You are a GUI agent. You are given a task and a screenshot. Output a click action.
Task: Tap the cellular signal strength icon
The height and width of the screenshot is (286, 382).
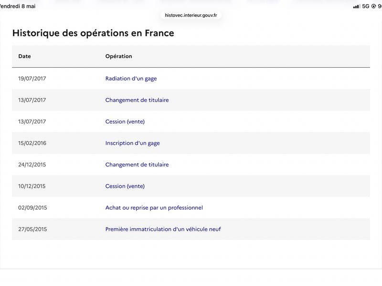pyautogui.click(x=357, y=6)
